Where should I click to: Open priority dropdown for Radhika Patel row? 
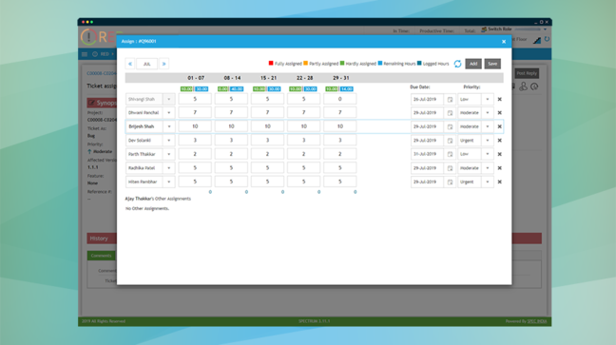(x=488, y=168)
